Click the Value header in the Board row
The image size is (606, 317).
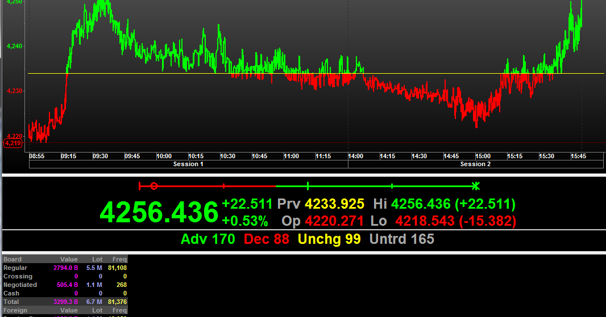[69, 259]
